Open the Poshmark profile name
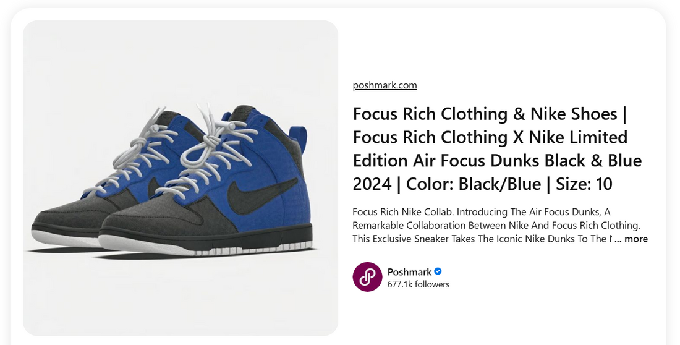Viewport: 680px width, 345px height. pyautogui.click(x=409, y=271)
